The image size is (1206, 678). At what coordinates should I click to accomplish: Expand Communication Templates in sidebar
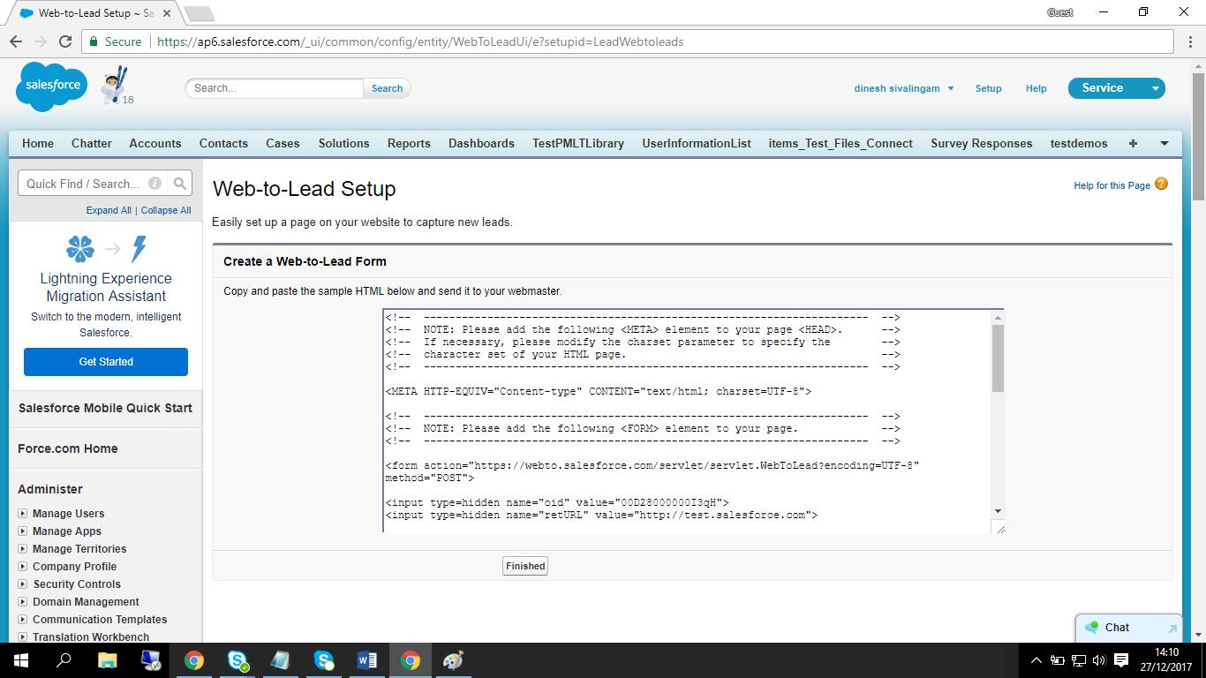(23, 619)
